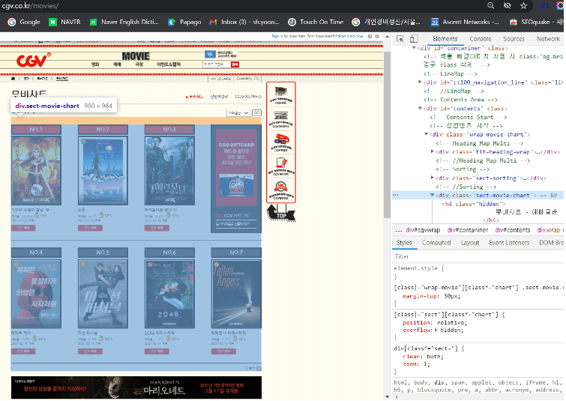Viewport: 566px width, 401px height.
Task: Expand the sect-sorting div node
Action: [432, 178]
